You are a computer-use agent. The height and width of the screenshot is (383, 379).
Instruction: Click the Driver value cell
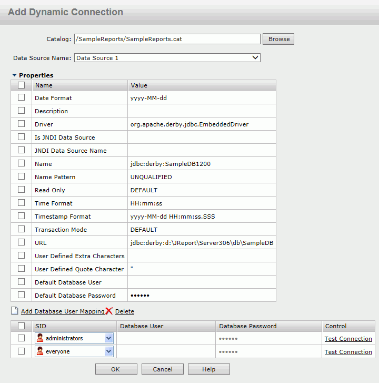202,124
